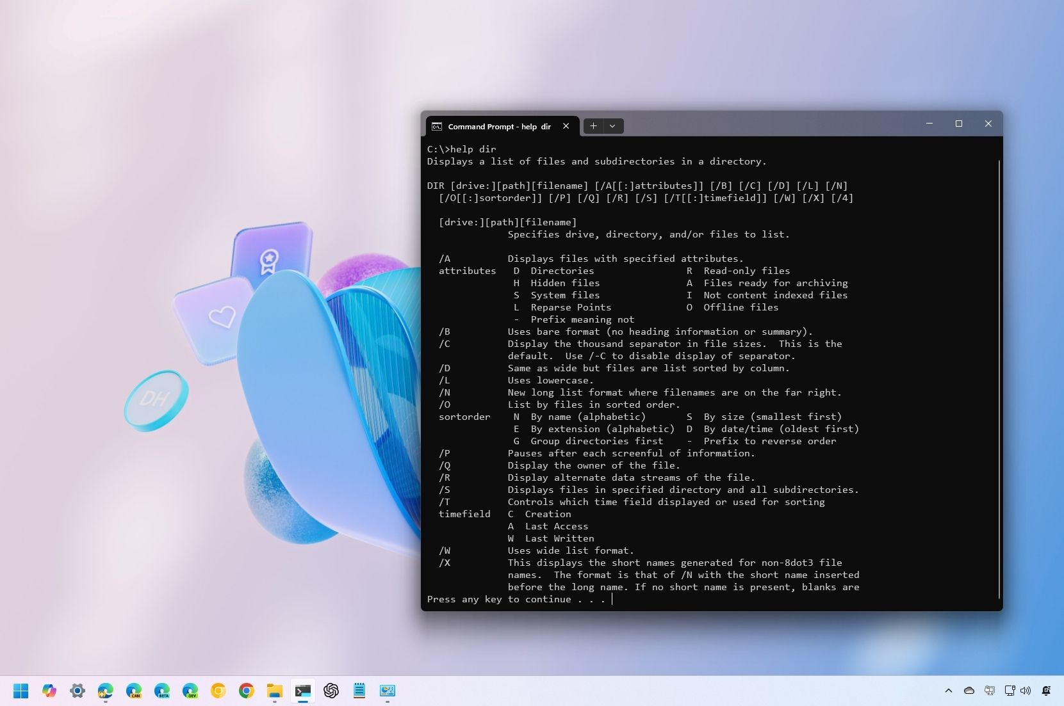Screen dimensions: 1064x706
Task: Open the Start menu
Action: coord(21,691)
